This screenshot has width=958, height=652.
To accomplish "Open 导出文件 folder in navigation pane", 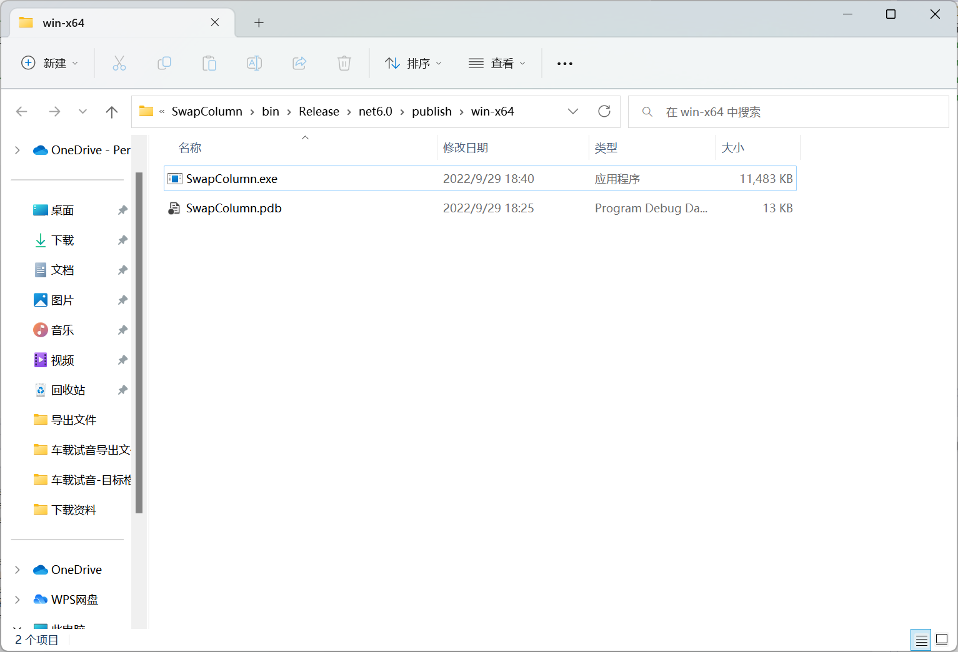I will point(74,420).
